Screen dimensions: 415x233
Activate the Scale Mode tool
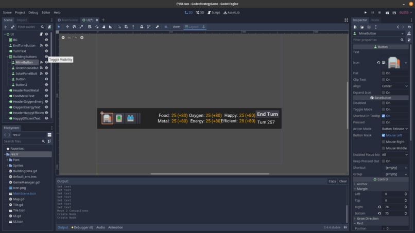[81, 27]
